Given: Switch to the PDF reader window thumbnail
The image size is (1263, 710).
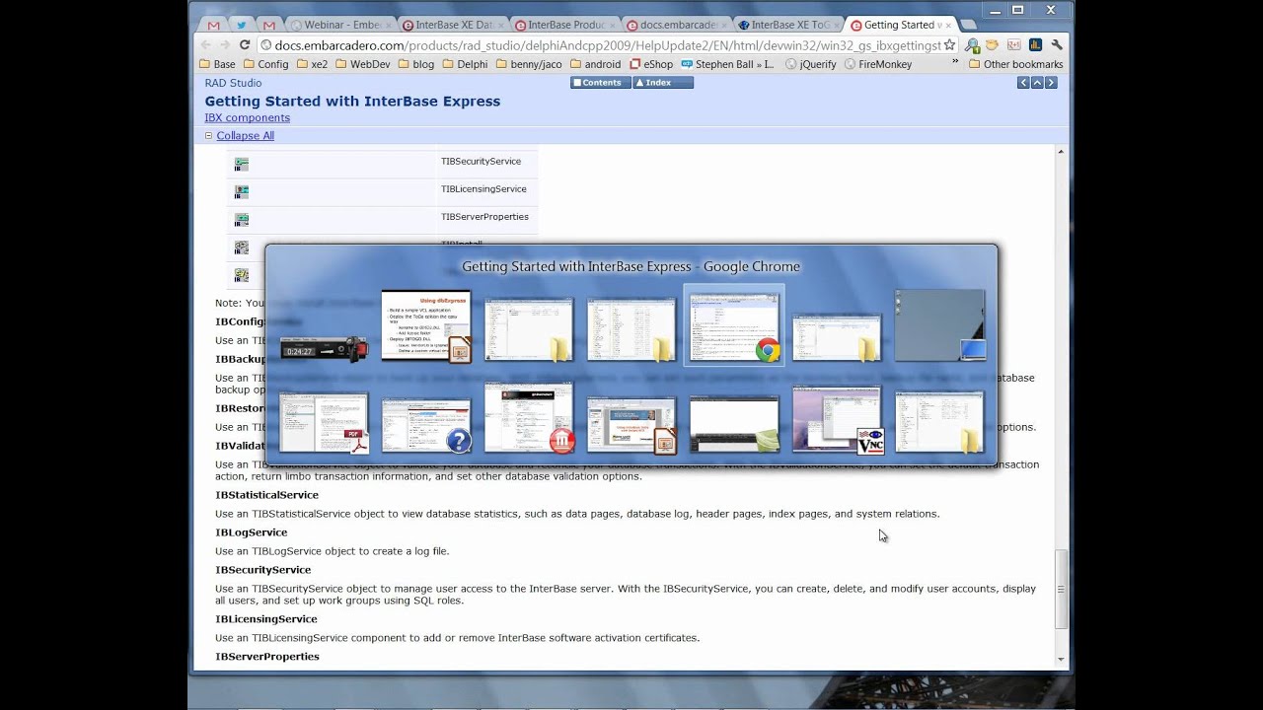Looking at the screenshot, I should click(x=324, y=423).
